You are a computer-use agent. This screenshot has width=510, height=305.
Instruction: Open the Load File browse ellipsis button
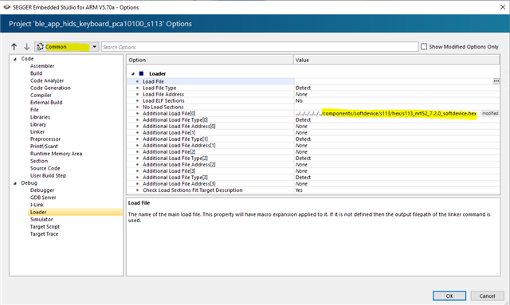coord(496,81)
